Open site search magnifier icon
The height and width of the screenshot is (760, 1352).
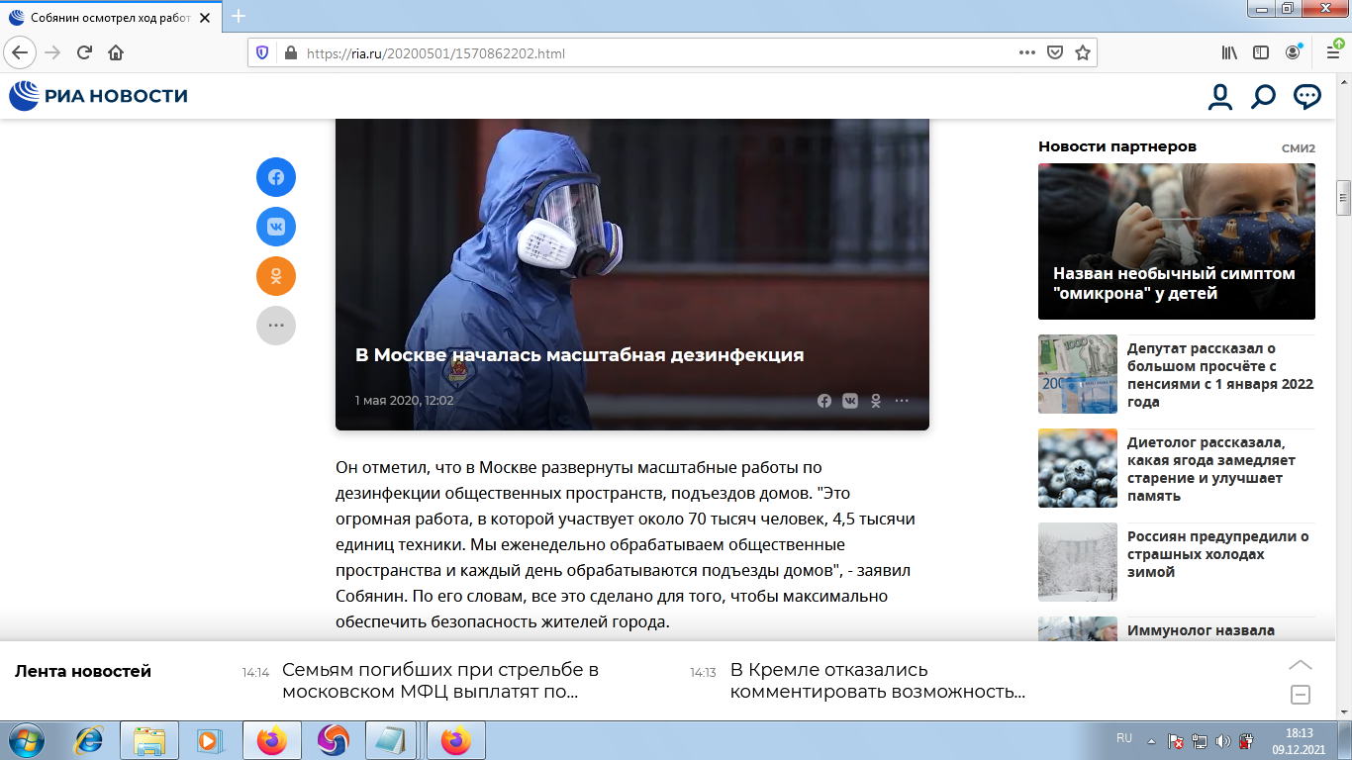(1263, 96)
